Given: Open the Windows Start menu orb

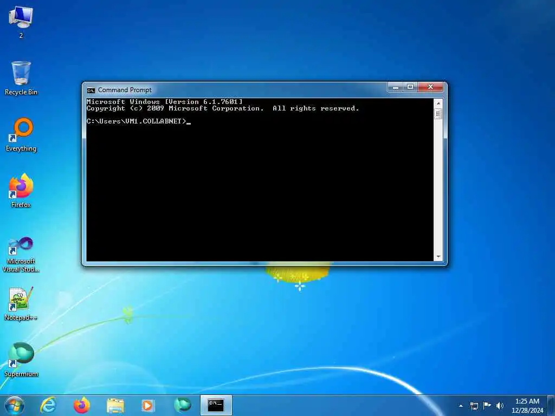Looking at the screenshot, I should [15, 405].
